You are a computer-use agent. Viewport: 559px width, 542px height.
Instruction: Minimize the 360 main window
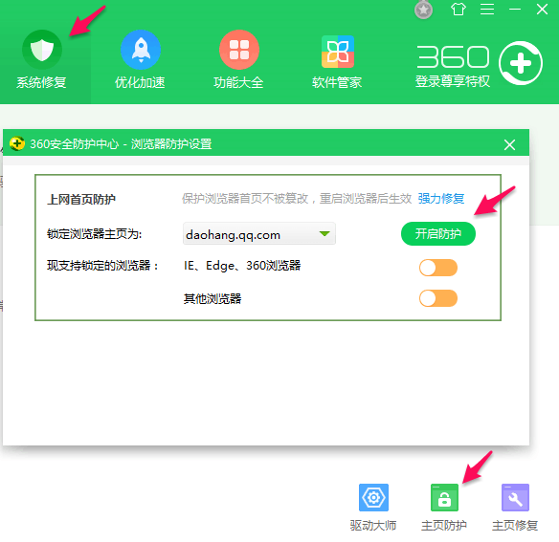(515, 10)
